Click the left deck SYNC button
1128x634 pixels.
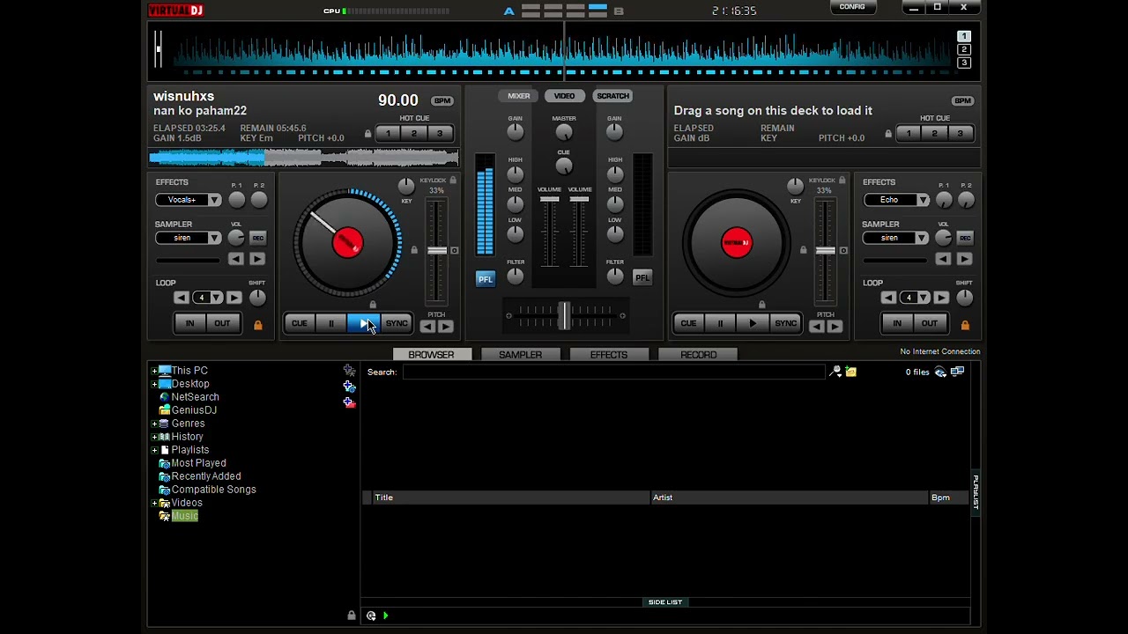(x=397, y=323)
